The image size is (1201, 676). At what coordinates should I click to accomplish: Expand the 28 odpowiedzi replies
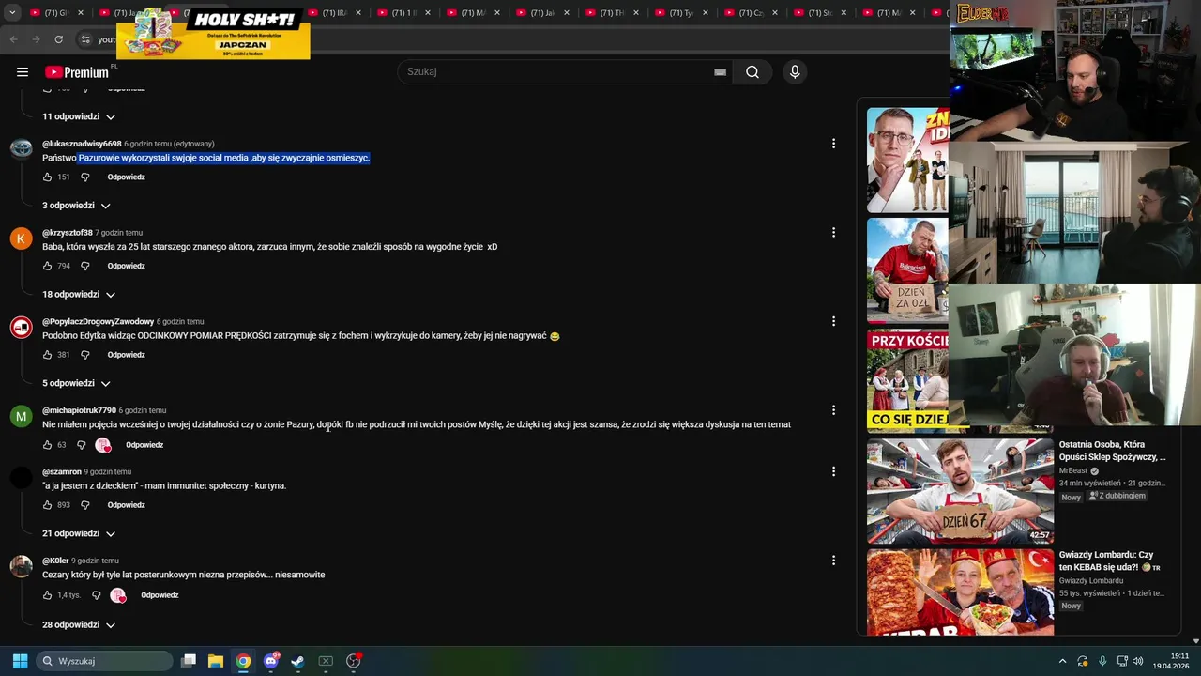click(x=79, y=624)
